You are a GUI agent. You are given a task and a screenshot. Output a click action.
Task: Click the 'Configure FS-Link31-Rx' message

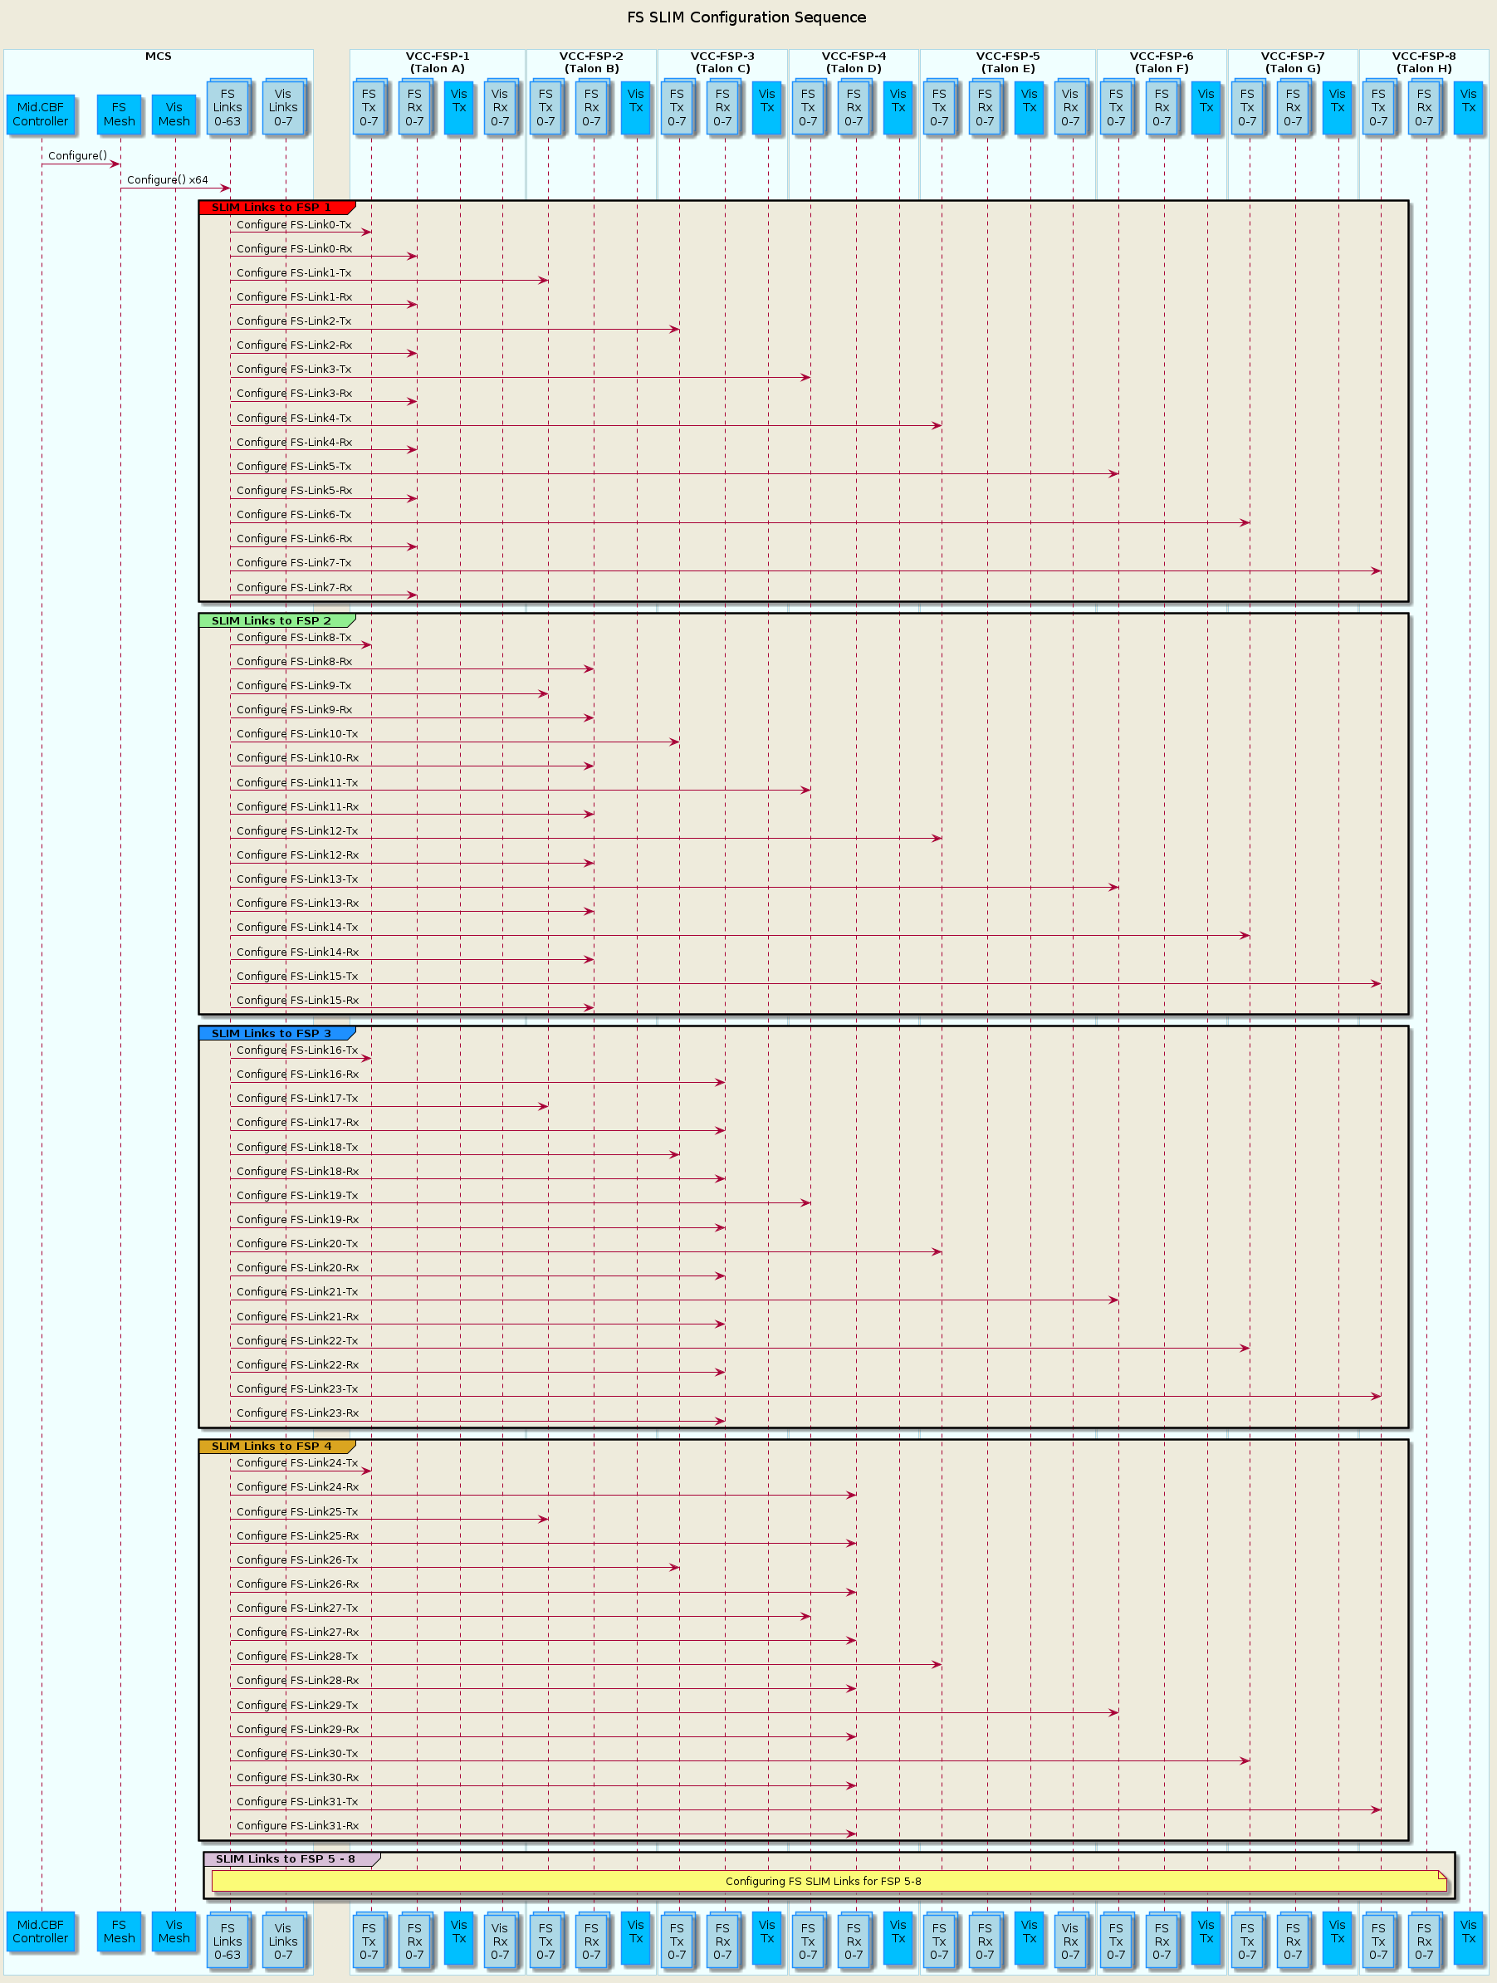click(297, 1826)
